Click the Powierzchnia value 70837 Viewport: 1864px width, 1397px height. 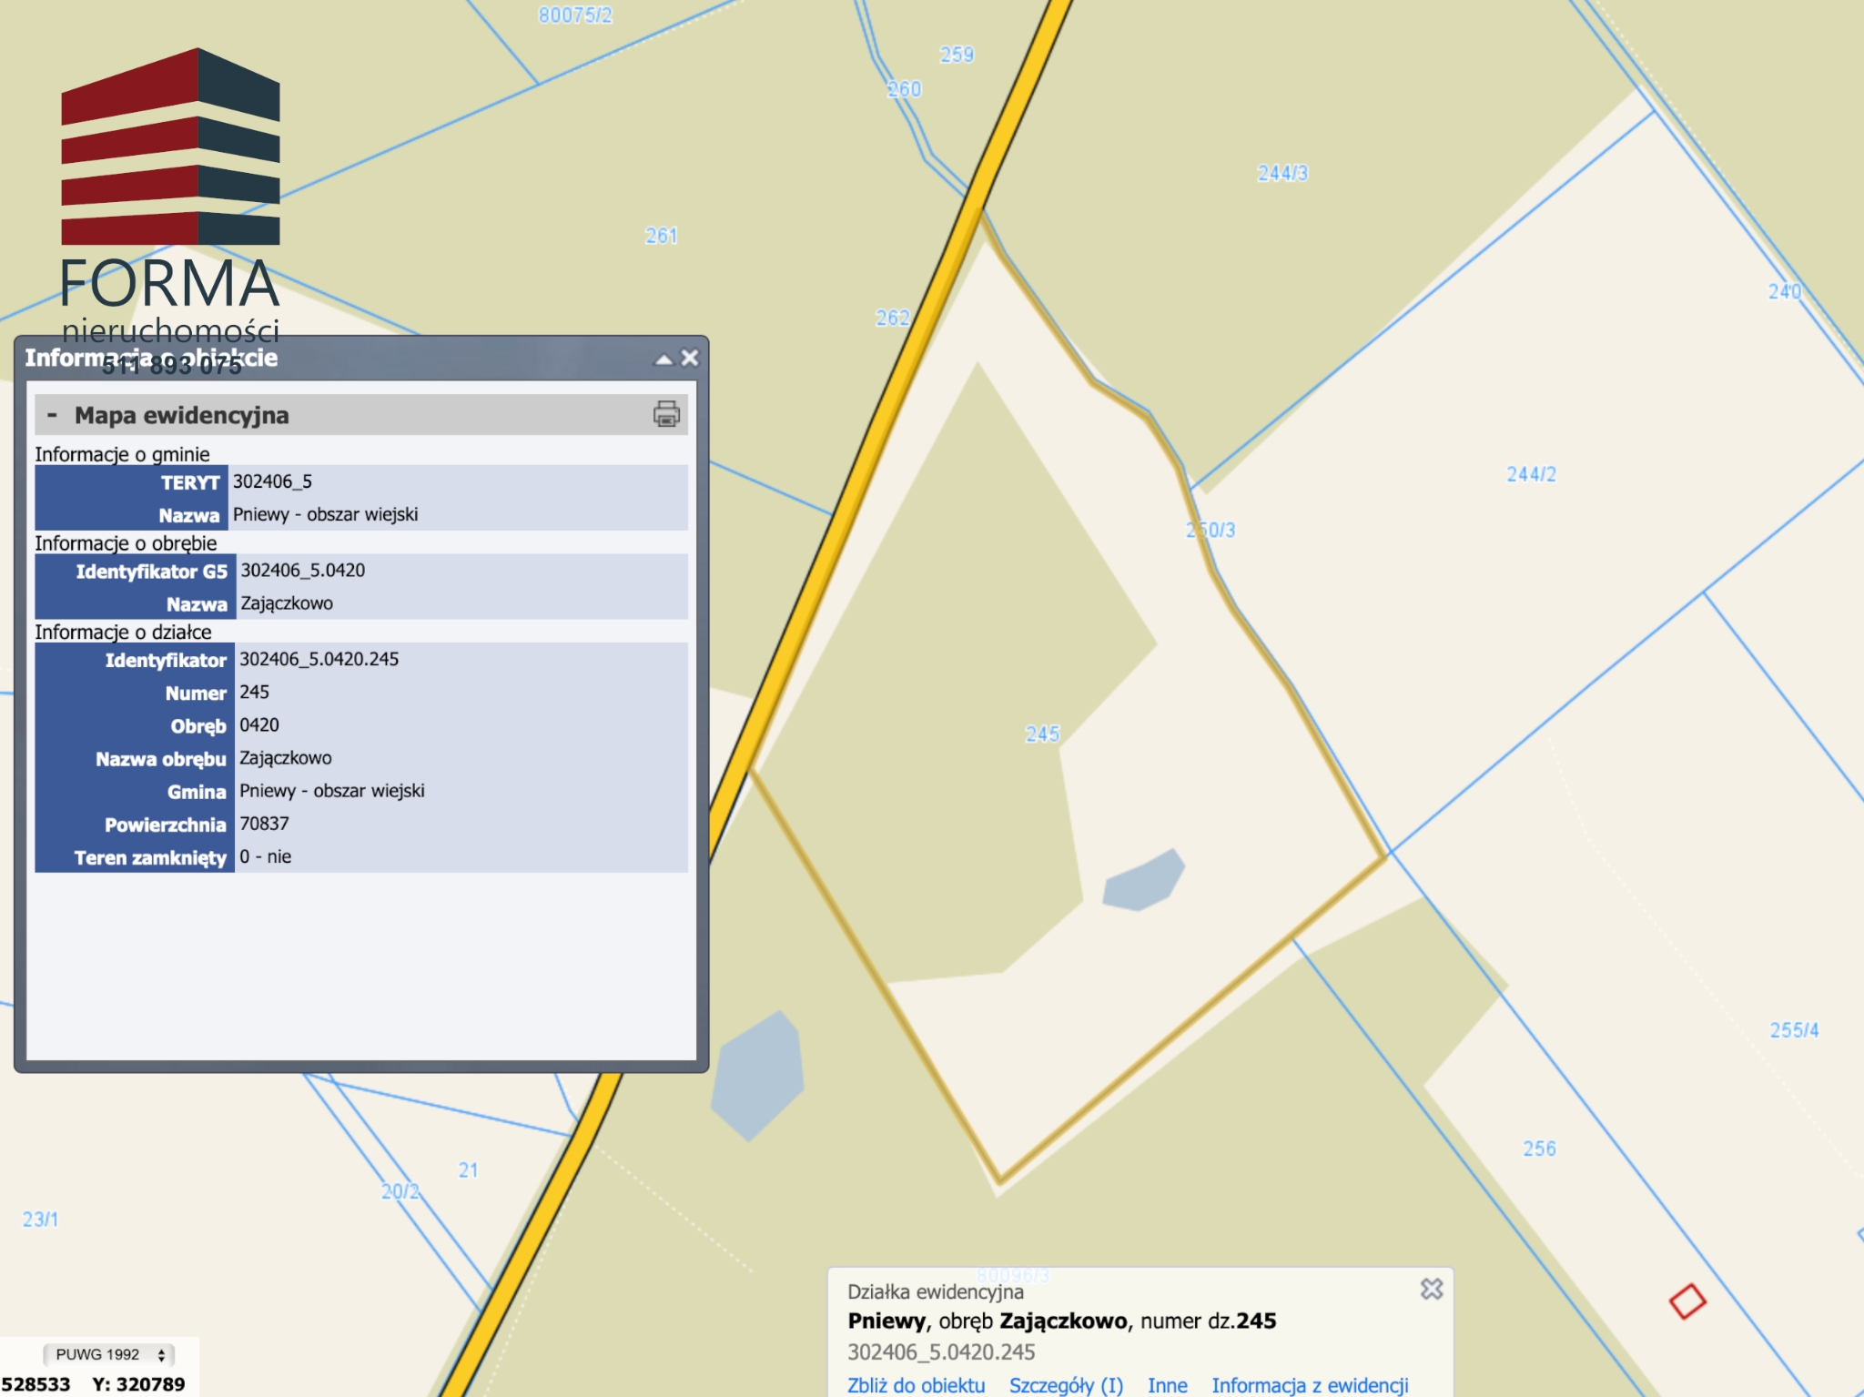(x=265, y=824)
